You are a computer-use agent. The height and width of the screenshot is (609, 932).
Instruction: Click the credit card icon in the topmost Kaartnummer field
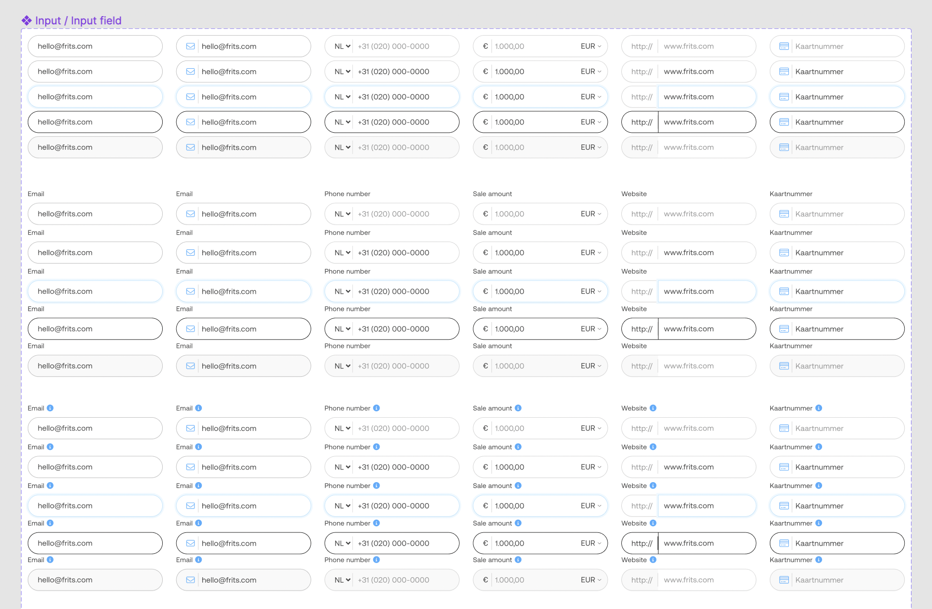[x=784, y=46]
